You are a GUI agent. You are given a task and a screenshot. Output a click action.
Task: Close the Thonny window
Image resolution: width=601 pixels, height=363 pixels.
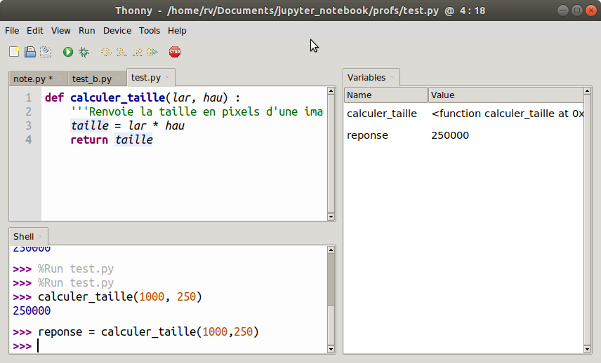tap(591, 11)
